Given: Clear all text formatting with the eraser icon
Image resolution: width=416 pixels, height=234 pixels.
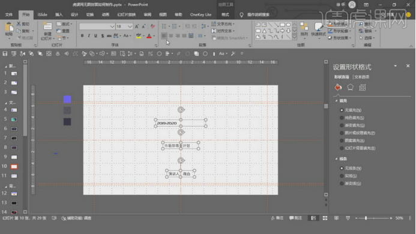Looking at the screenshot, I should tap(152, 26).
